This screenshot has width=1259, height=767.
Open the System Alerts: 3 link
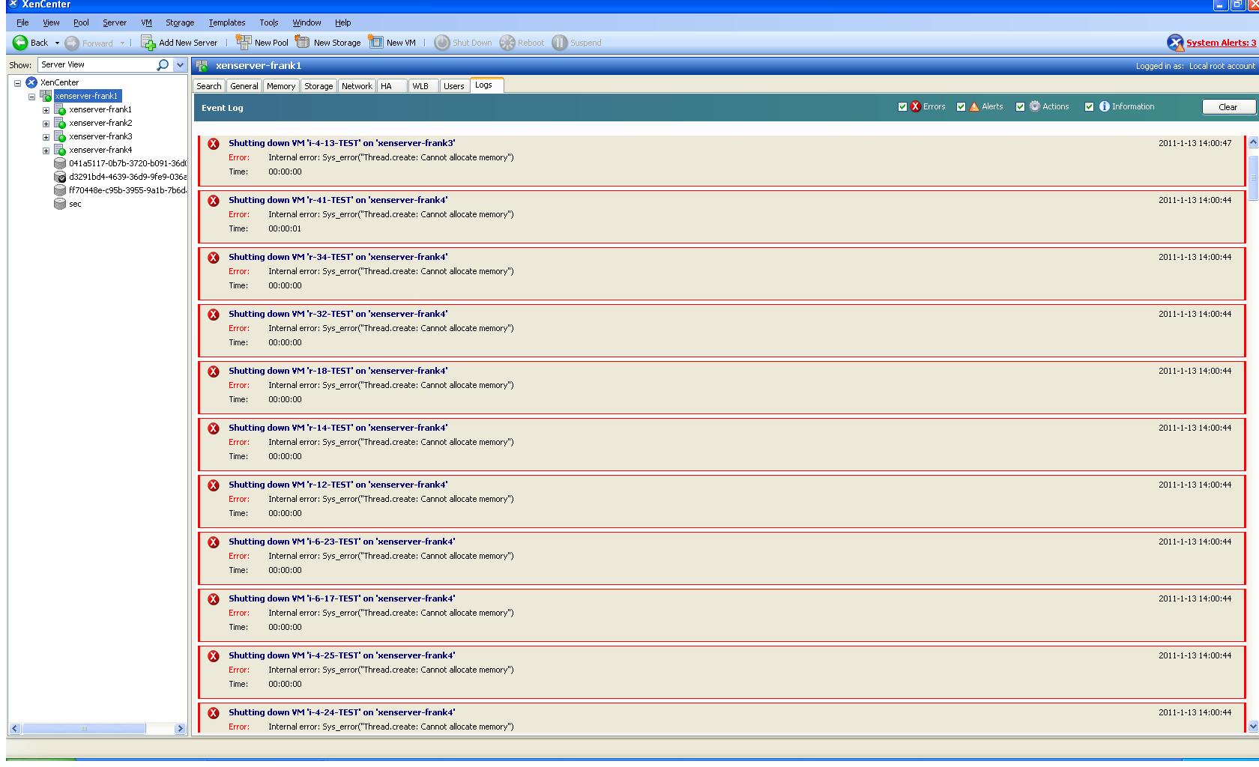(x=1221, y=43)
